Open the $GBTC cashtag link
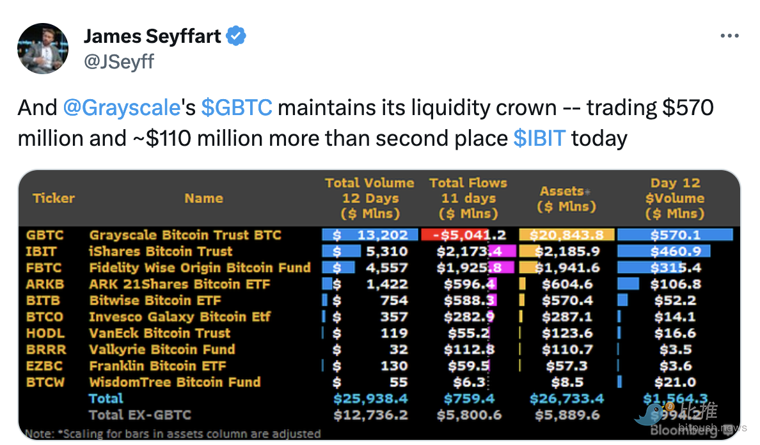The width and height of the screenshot is (760, 445). pyautogui.click(x=237, y=107)
